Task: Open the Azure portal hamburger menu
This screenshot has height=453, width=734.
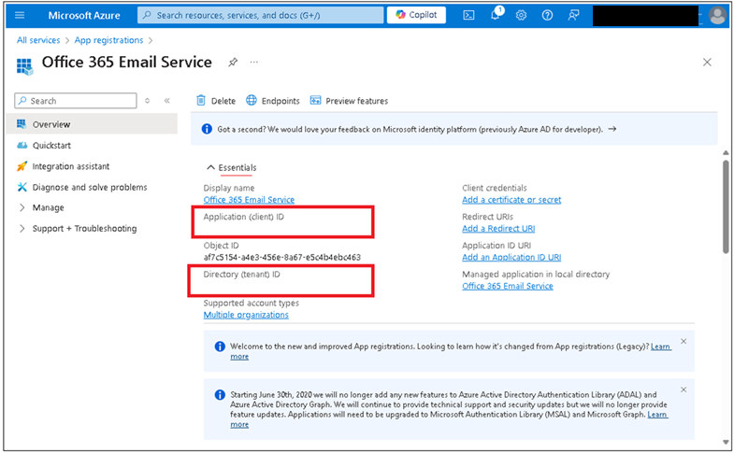Action: (20, 15)
